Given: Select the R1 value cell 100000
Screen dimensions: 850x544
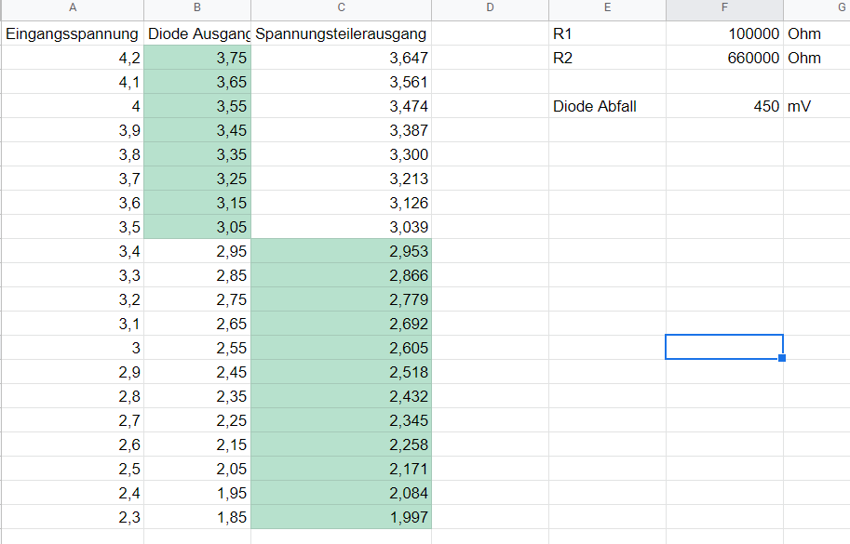Looking at the screenshot, I should pos(724,33).
